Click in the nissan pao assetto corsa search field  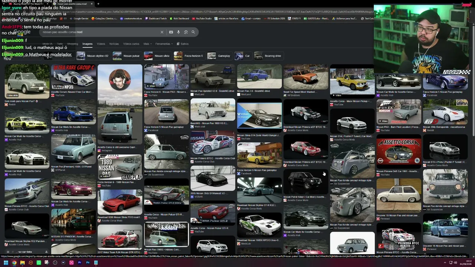(x=100, y=32)
